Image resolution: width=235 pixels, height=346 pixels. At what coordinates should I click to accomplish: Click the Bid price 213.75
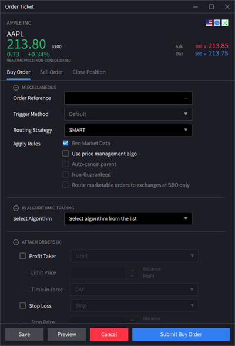pyautogui.click(x=219, y=54)
